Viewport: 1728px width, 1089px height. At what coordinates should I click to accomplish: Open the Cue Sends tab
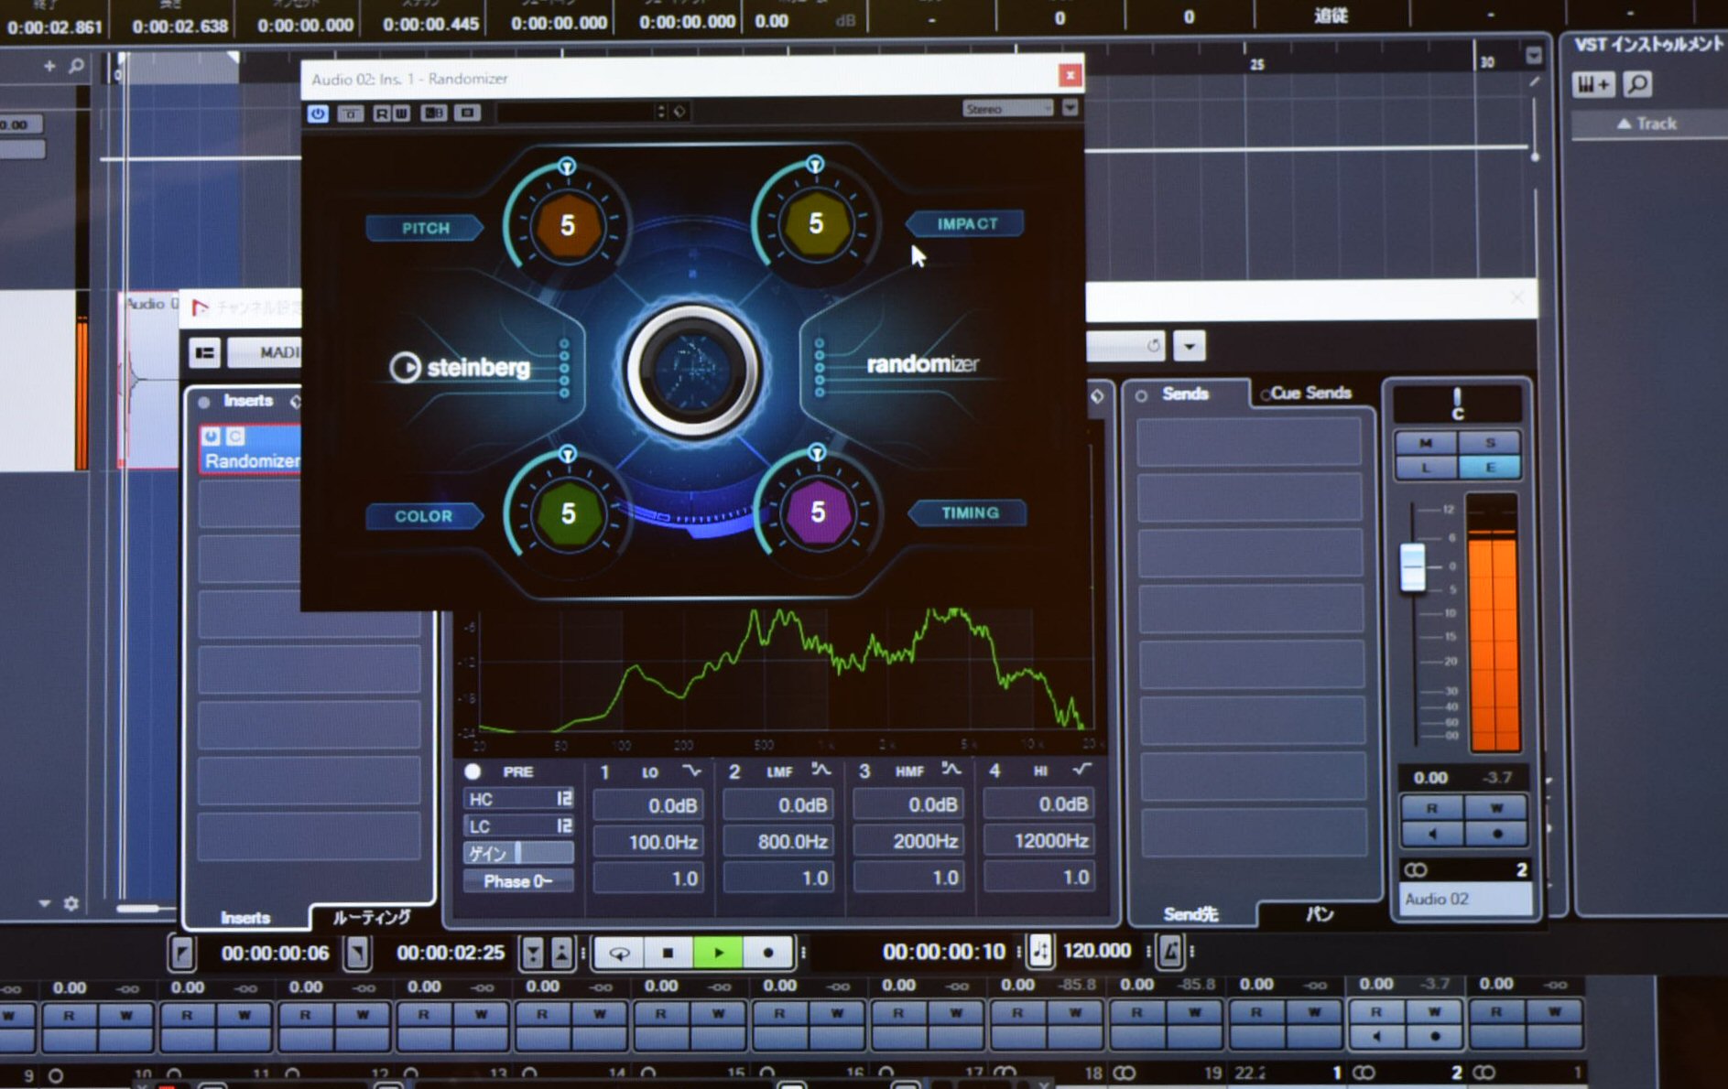tap(1310, 393)
